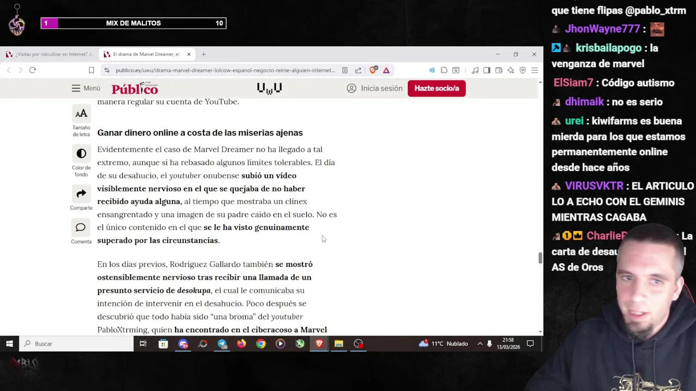Click chat username VIRUSVKTR
696x391 pixels.
coord(594,186)
